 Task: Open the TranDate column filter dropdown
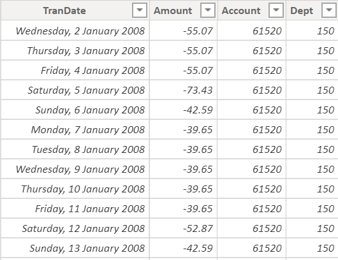pos(140,10)
